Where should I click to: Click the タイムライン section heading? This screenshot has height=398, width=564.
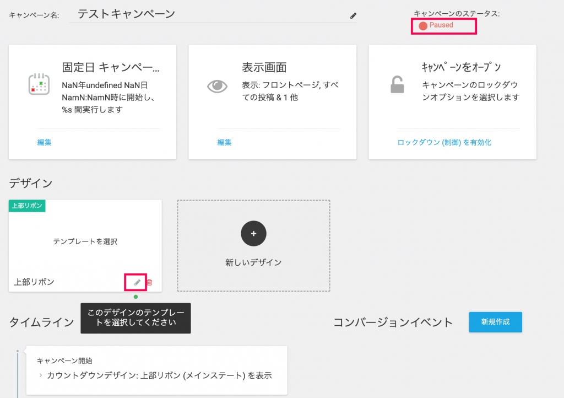click(x=41, y=322)
